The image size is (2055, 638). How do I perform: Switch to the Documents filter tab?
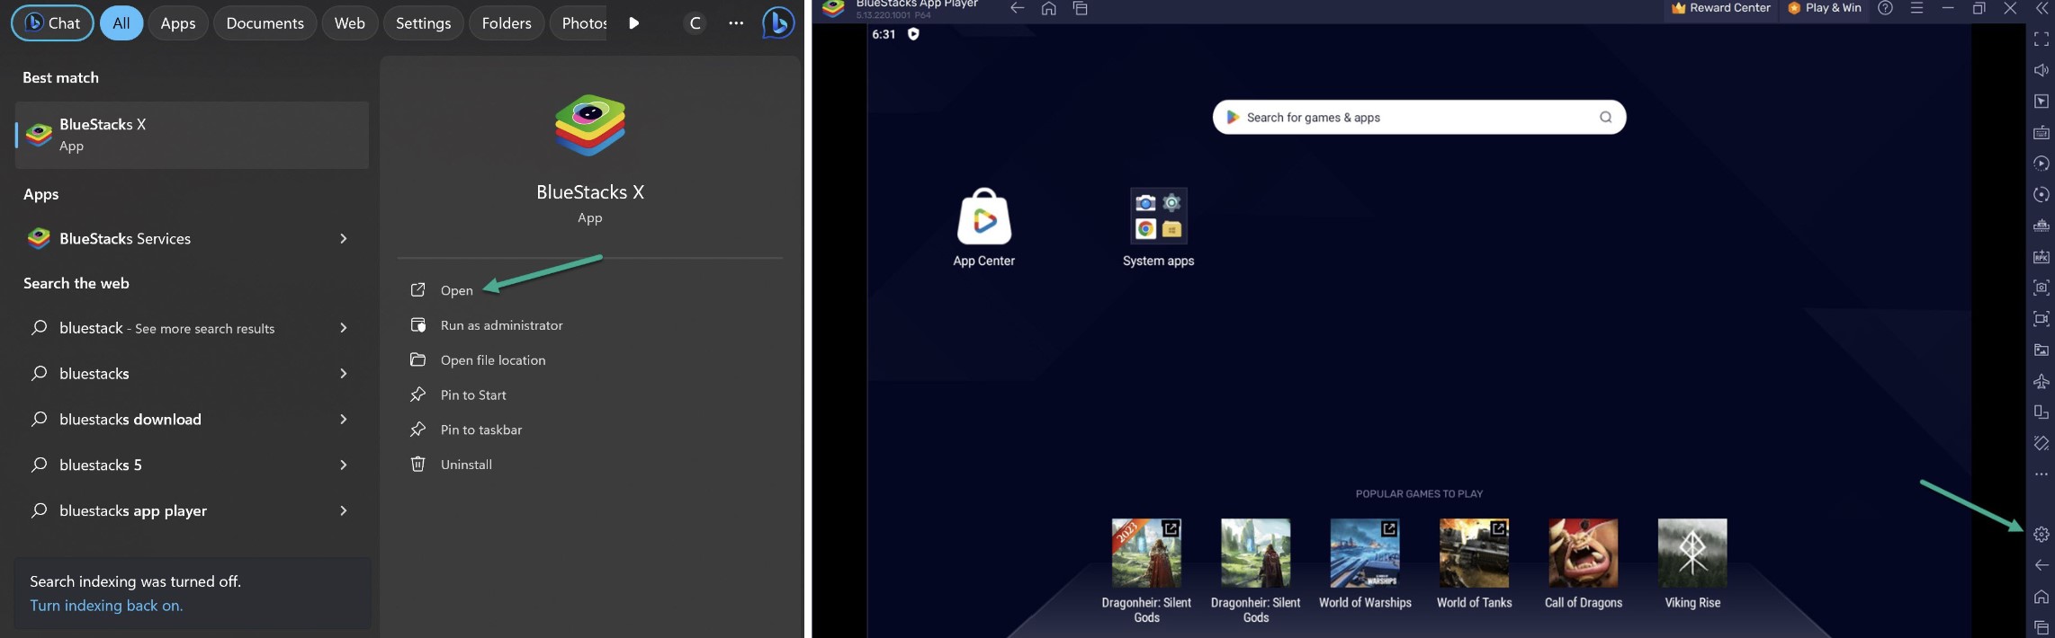(265, 23)
